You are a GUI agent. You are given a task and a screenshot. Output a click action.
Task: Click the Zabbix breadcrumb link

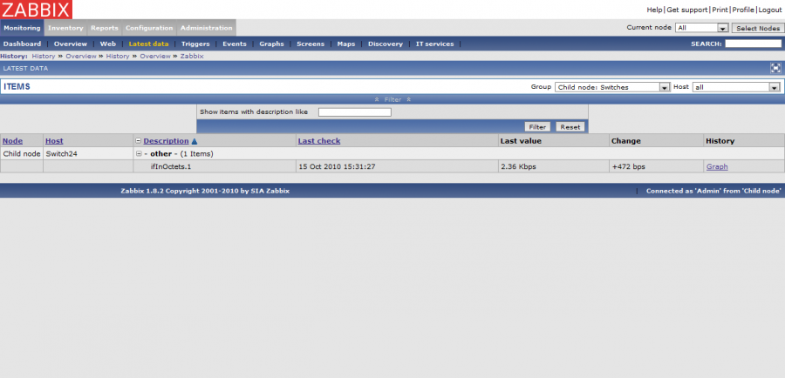192,56
